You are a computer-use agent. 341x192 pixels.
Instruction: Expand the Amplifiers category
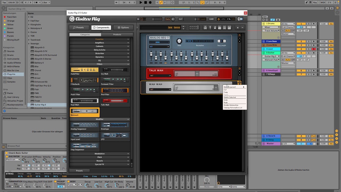(x=100, y=43)
